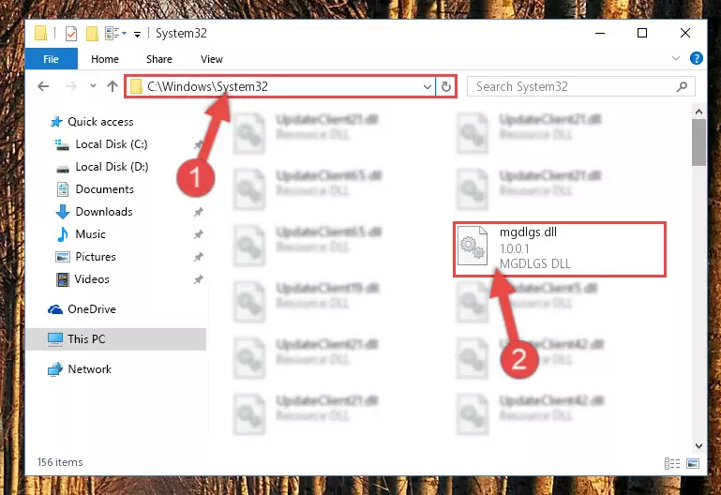The image size is (721, 495).
Task: Open Local Disk (D:) in sidebar
Action: (x=102, y=167)
